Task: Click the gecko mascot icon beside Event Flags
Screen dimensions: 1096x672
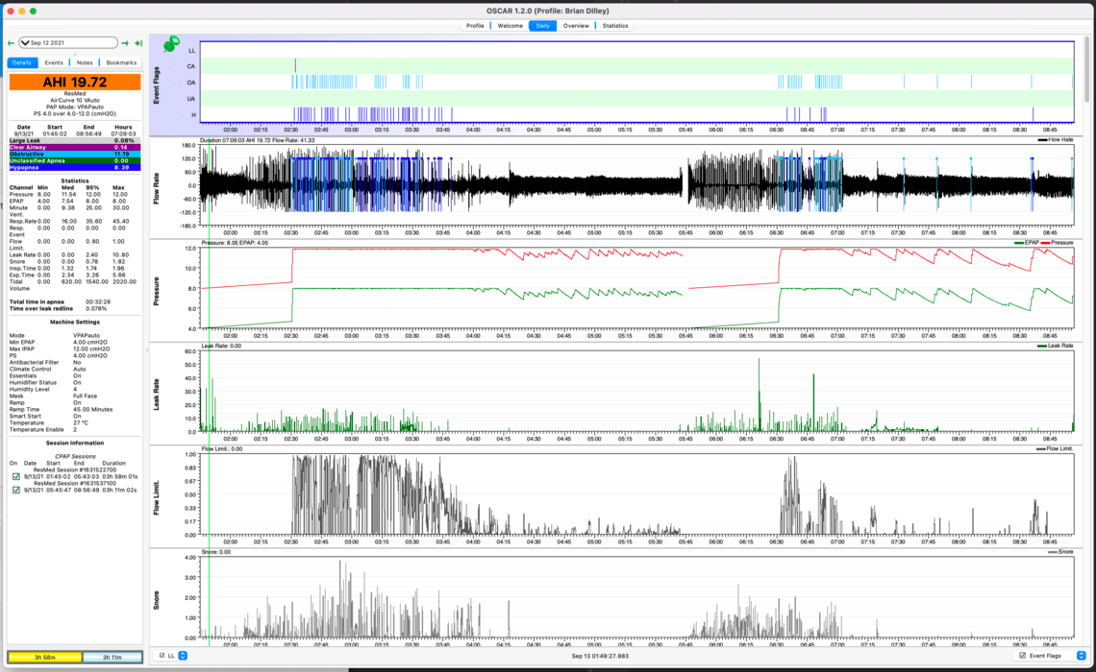Action: click(173, 42)
